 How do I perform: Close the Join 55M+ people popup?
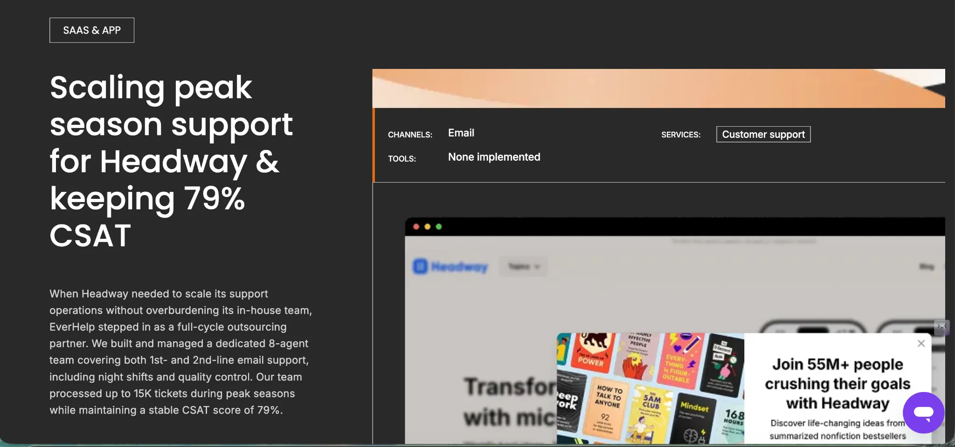921,344
